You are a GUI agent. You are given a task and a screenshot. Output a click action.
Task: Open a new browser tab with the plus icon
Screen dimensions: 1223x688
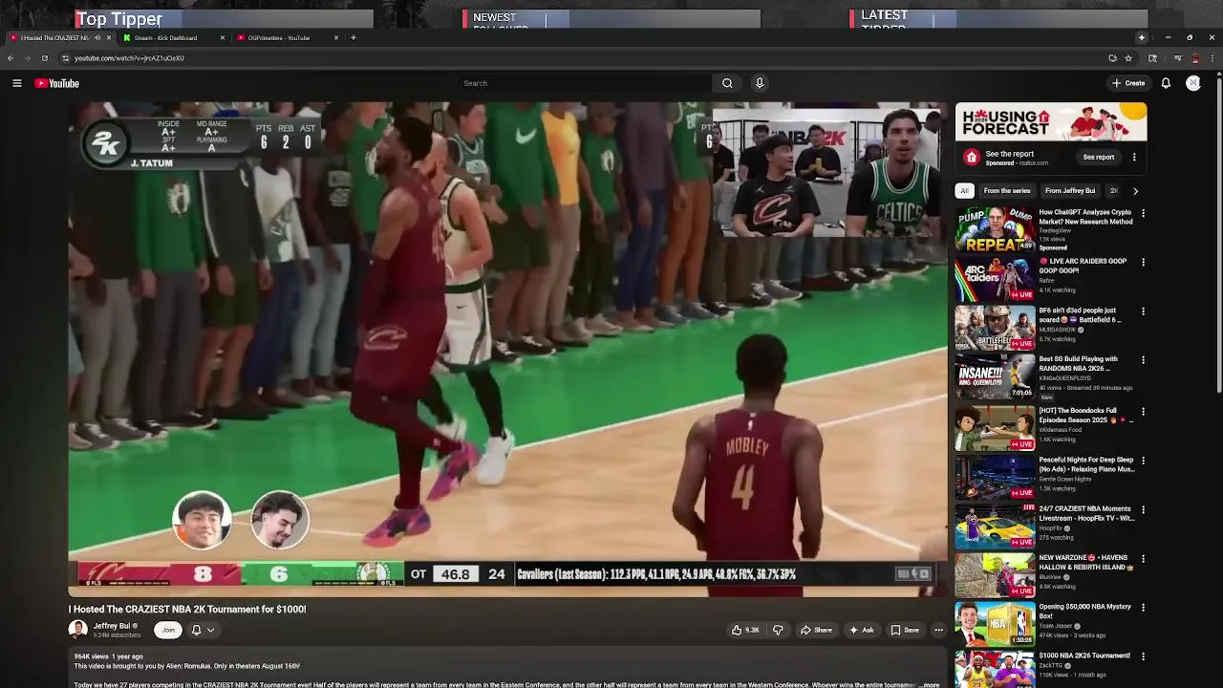coord(354,37)
